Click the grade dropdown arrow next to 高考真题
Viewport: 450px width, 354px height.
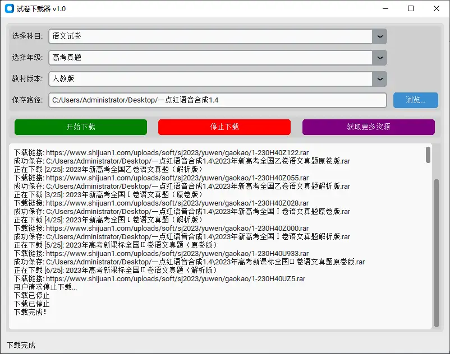click(x=379, y=57)
